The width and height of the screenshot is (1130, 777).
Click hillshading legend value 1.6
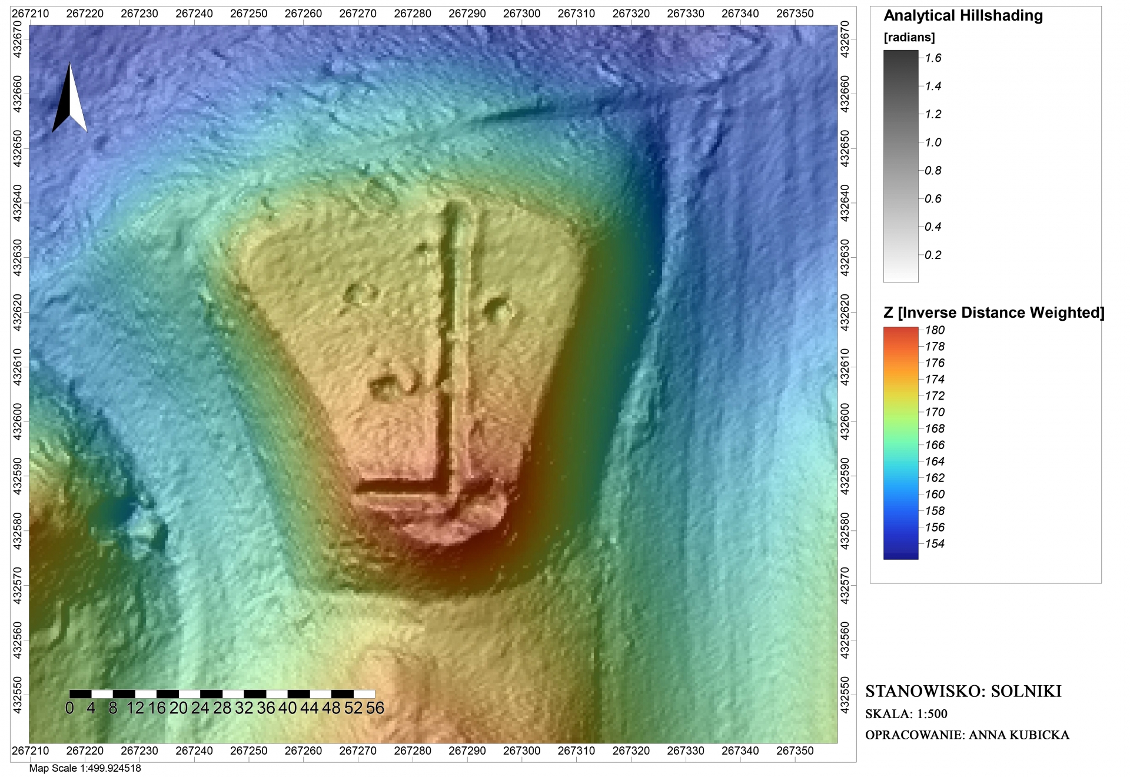click(933, 58)
